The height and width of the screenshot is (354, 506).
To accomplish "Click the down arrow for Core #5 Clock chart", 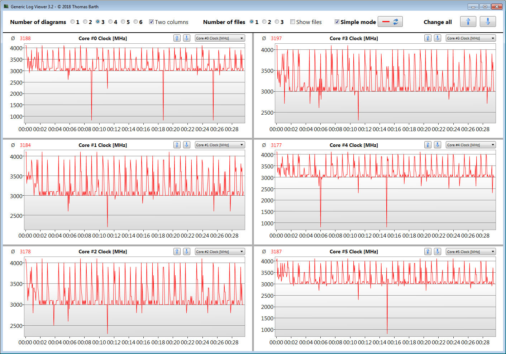I will (438, 252).
